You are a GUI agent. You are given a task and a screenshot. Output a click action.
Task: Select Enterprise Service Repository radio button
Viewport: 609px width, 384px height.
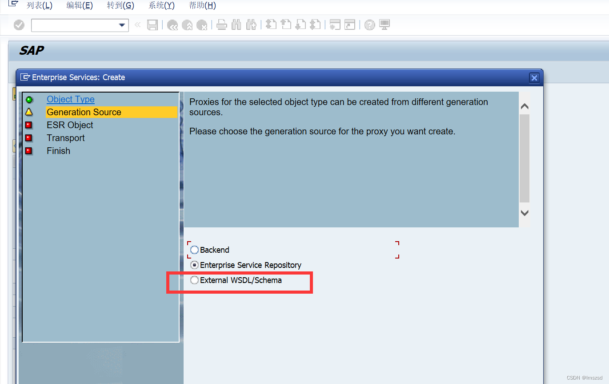coord(194,265)
